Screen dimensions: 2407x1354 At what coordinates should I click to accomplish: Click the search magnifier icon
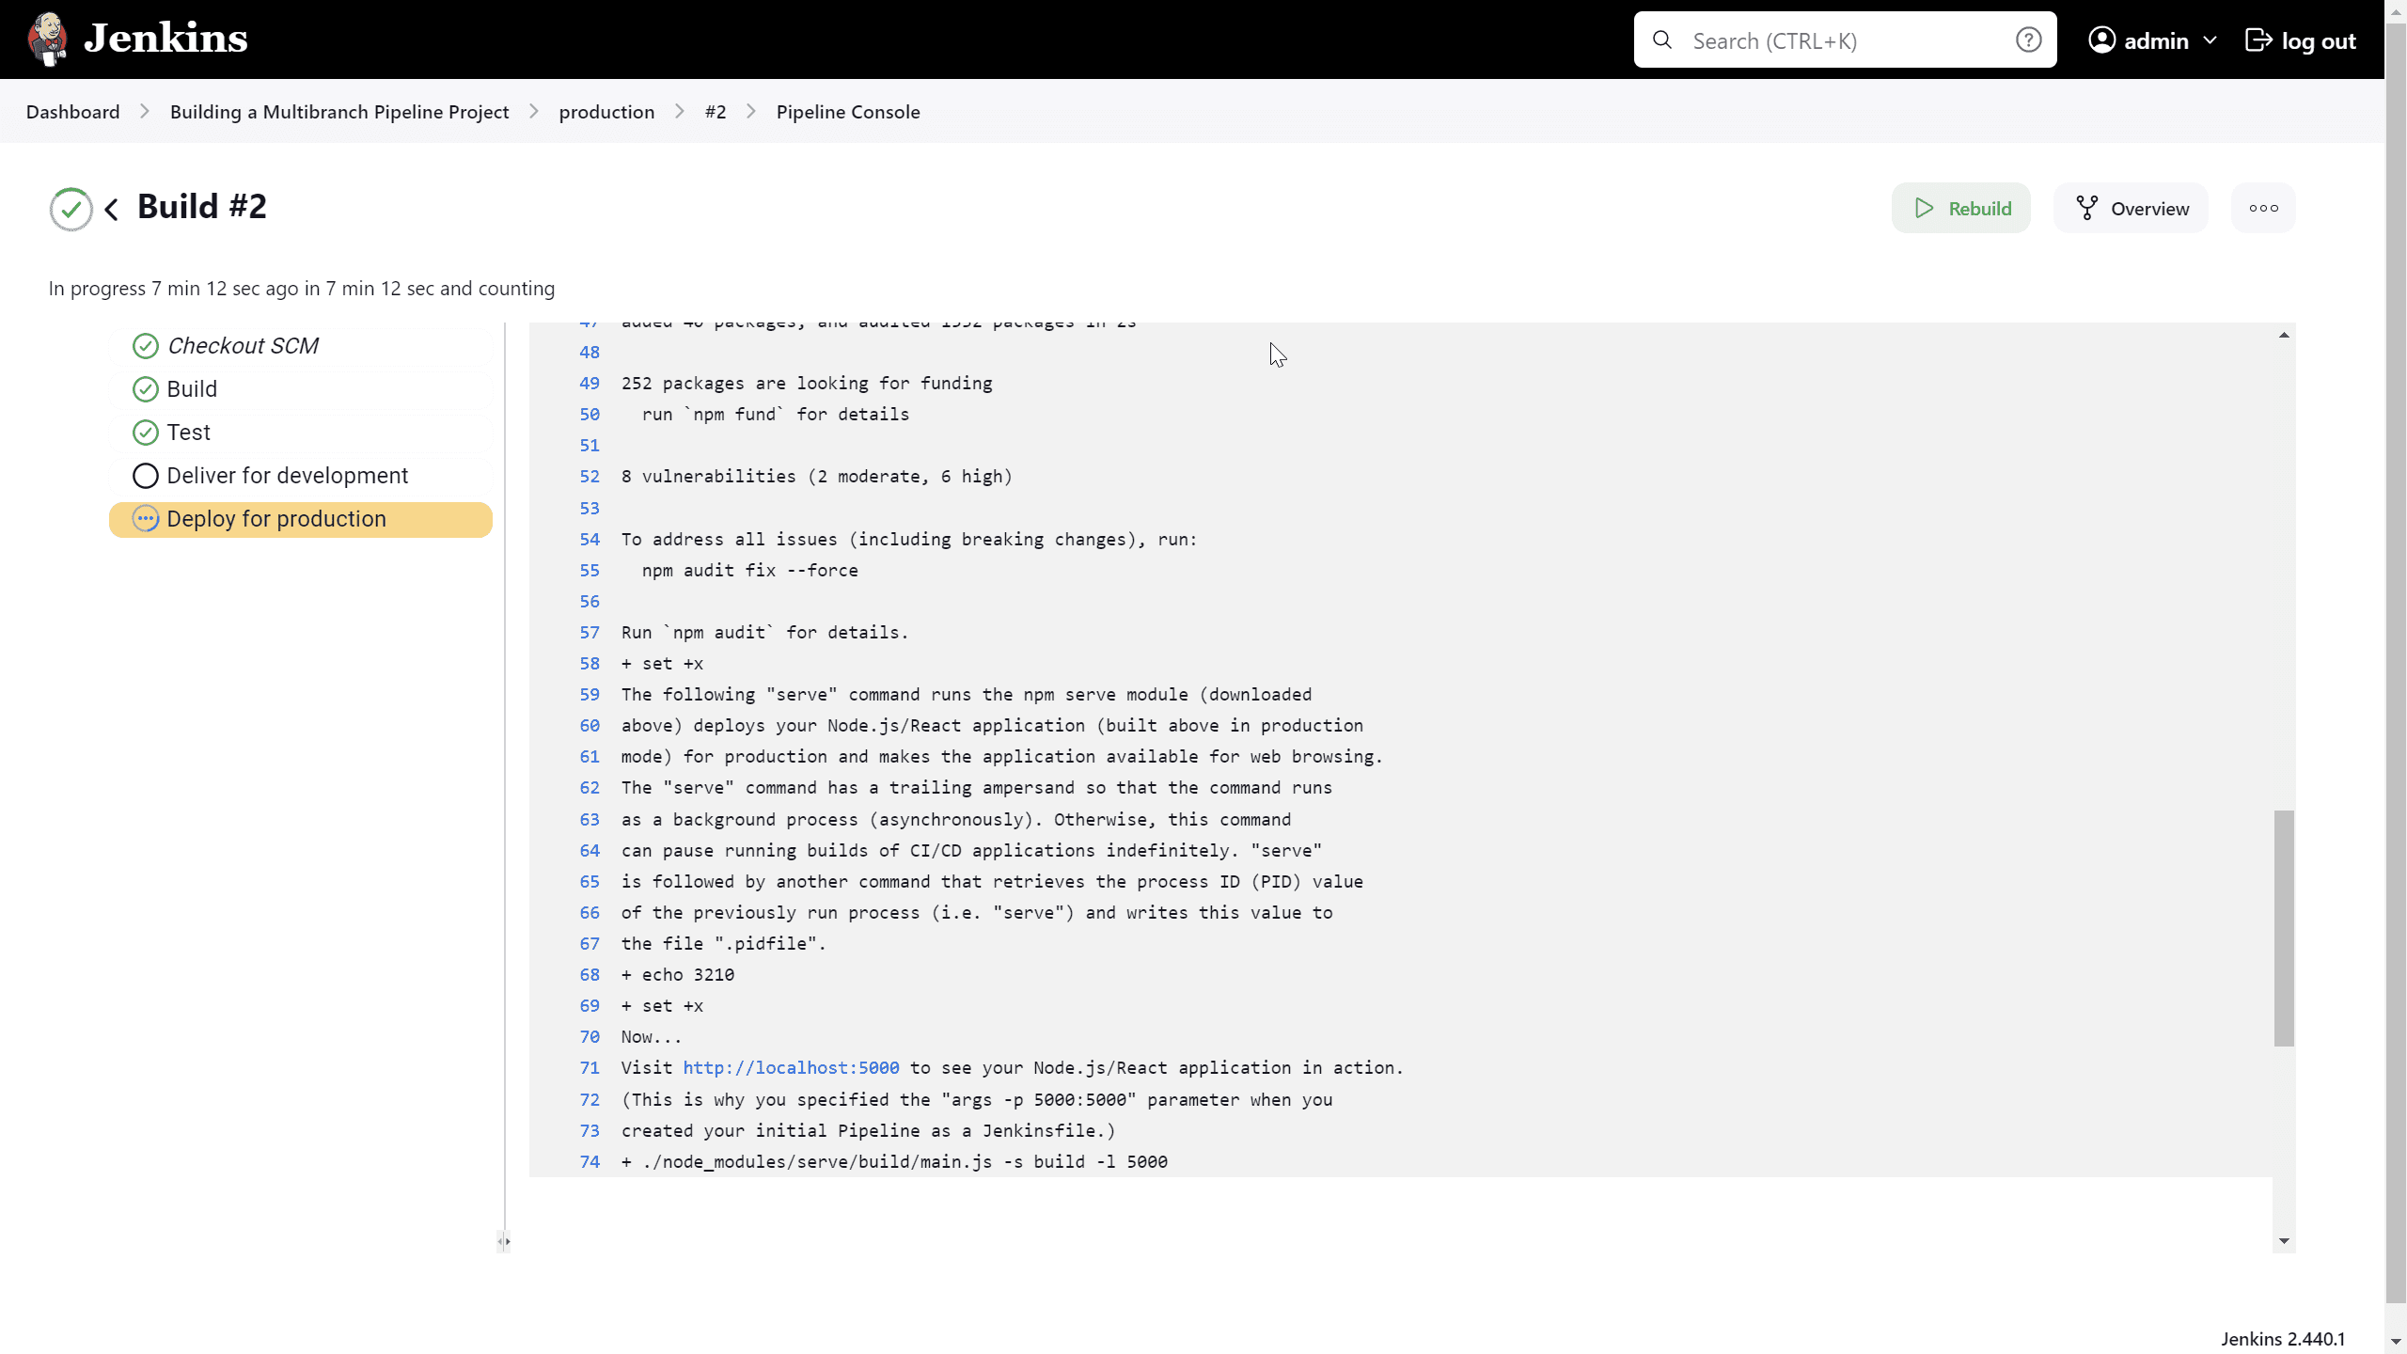click(x=1662, y=39)
